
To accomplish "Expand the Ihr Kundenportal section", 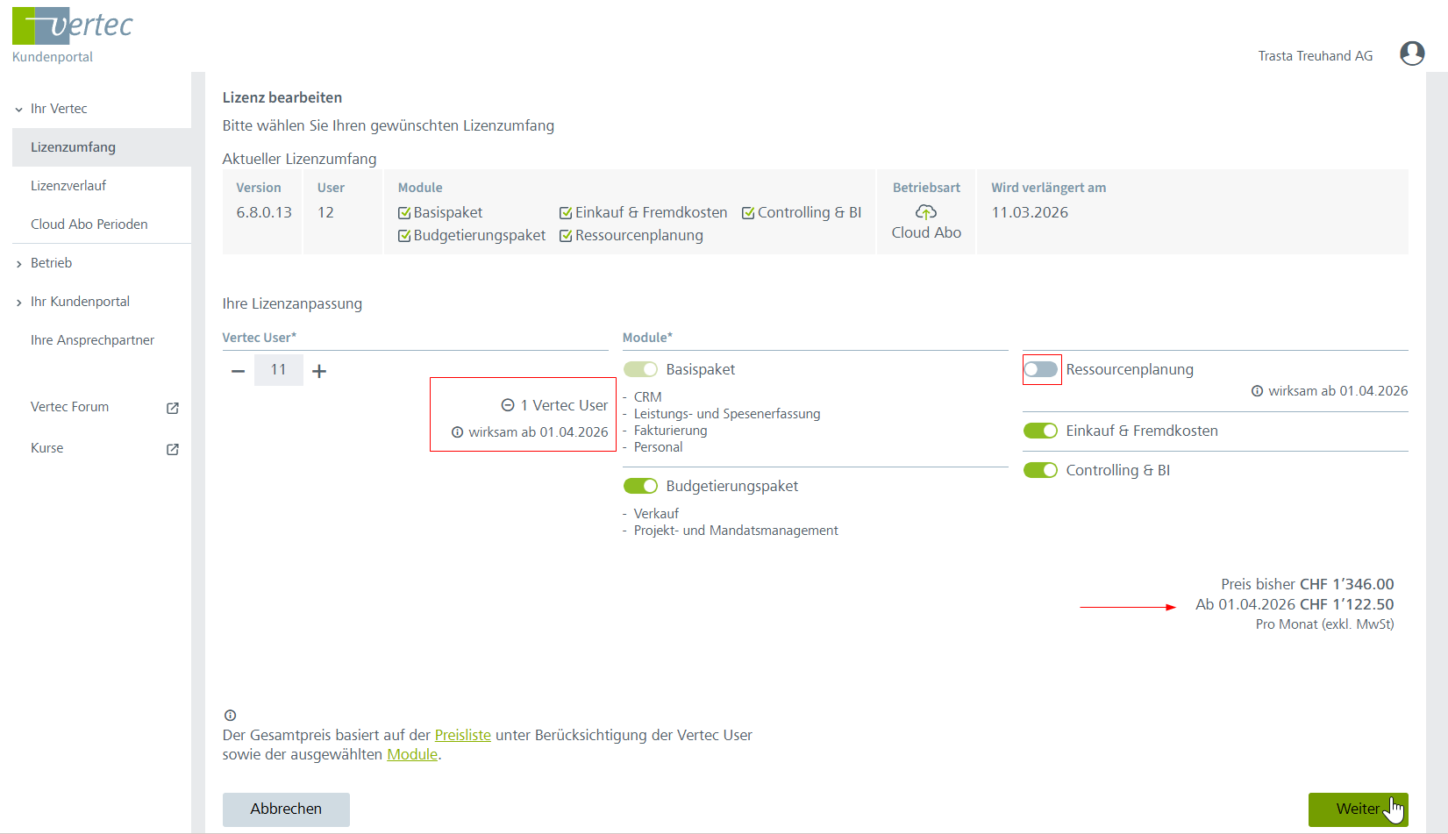I will pyautogui.click(x=19, y=303).
